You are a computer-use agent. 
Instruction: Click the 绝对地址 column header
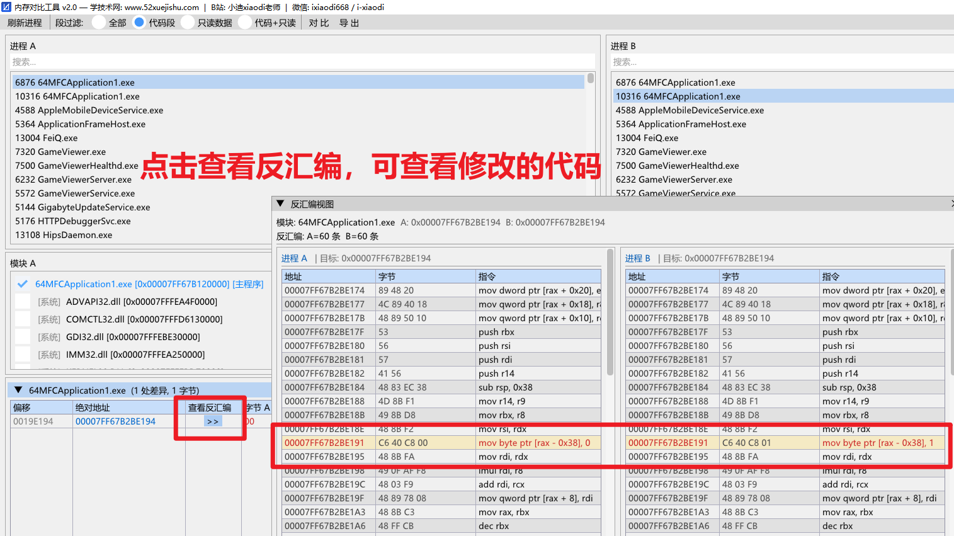pyautogui.click(x=129, y=408)
